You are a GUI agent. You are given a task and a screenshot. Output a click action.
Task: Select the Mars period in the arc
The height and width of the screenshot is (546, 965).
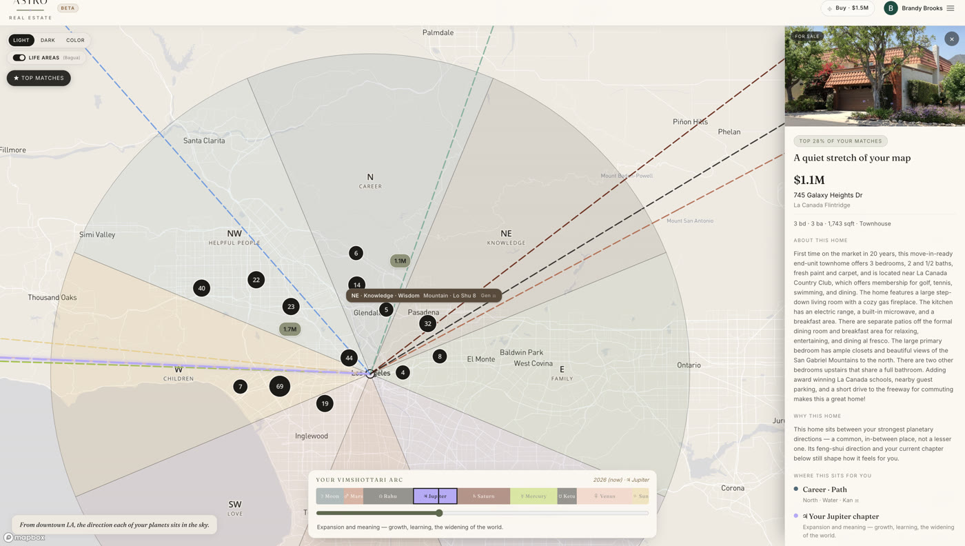tap(354, 496)
